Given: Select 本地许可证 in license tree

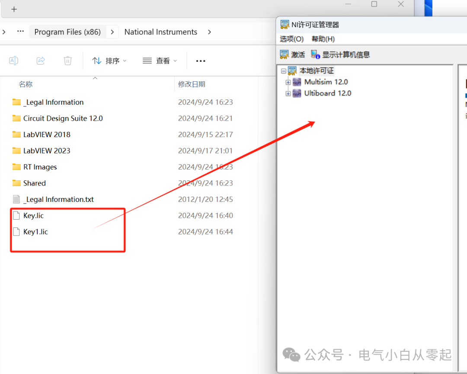Looking at the screenshot, I should (x=317, y=70).
